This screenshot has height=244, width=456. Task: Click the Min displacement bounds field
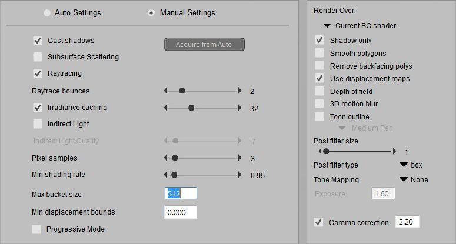click(x=180, y=212)
